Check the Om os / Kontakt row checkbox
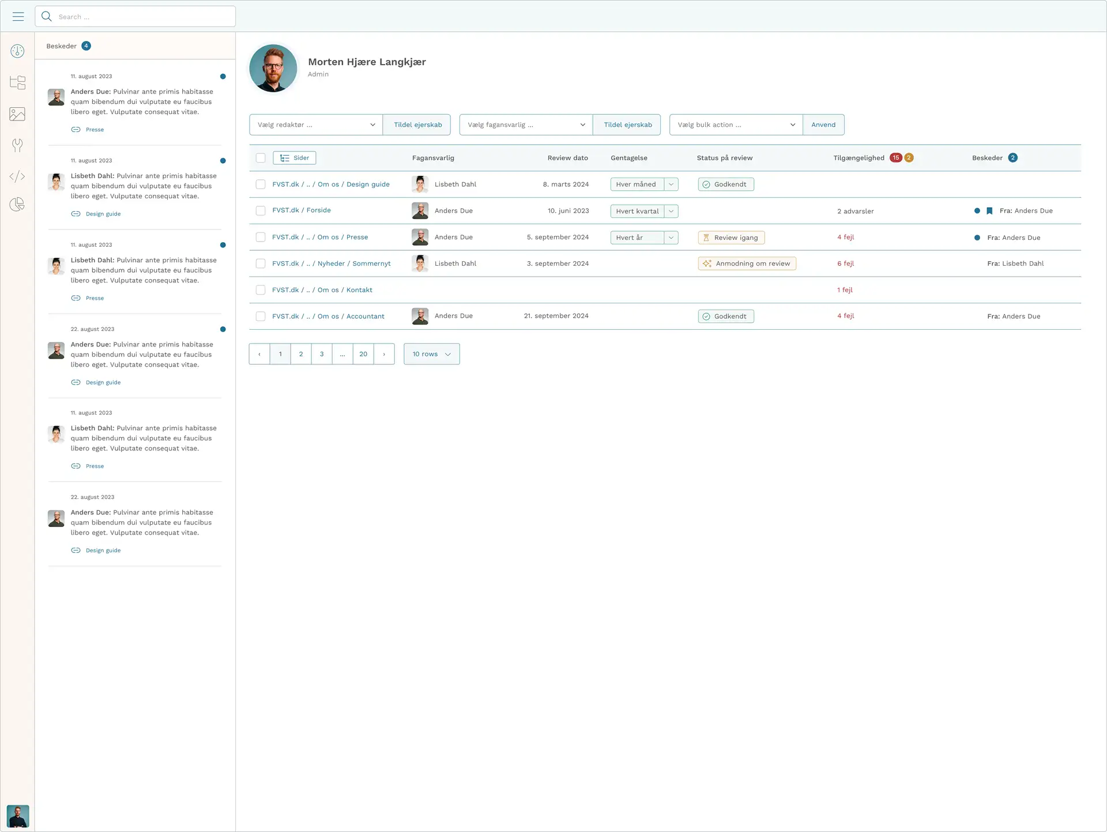 click(261, 290)
